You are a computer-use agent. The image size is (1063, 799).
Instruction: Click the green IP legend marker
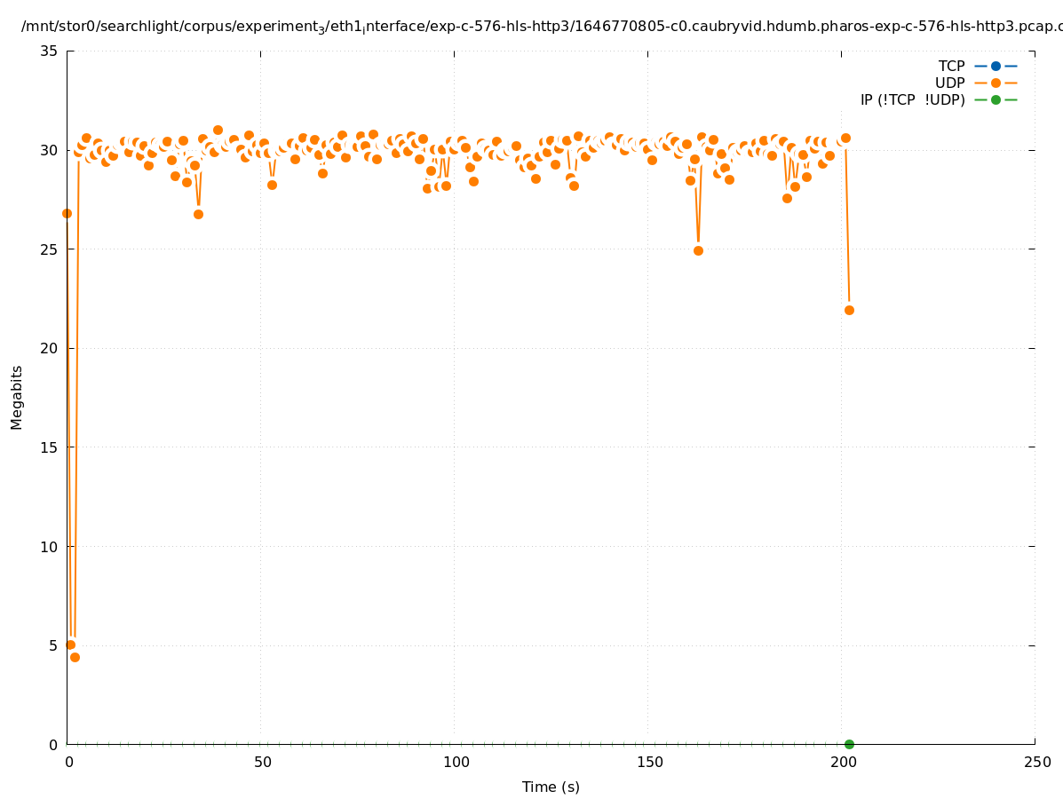(996, 99)
